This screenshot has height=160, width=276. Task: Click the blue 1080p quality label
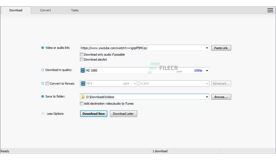coord(198,70)
